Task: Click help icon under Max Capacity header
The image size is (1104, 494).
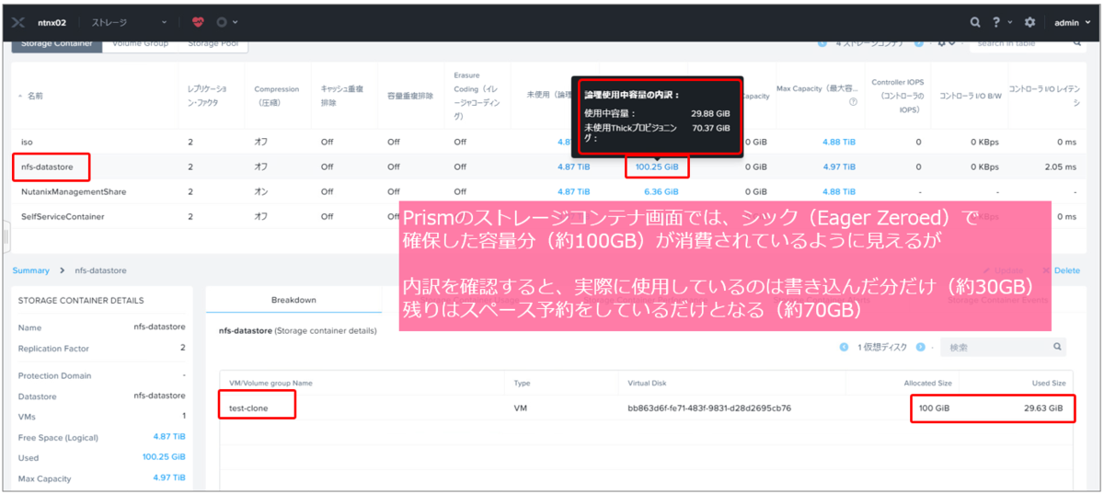Action: (x=853, y=102)
